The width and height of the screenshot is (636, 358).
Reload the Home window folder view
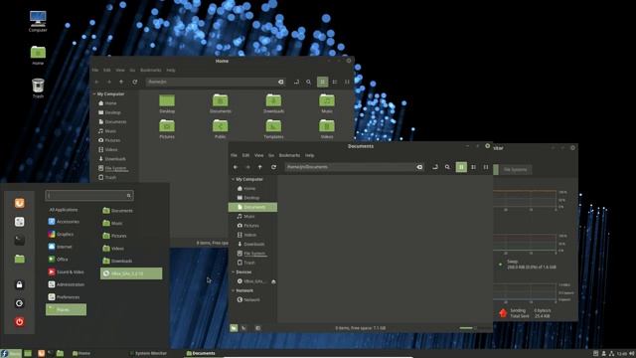(135, 82)
